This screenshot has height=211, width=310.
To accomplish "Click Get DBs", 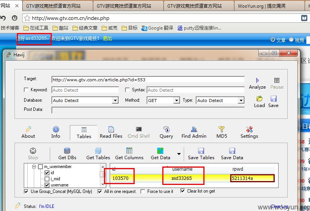I will 67,154.
